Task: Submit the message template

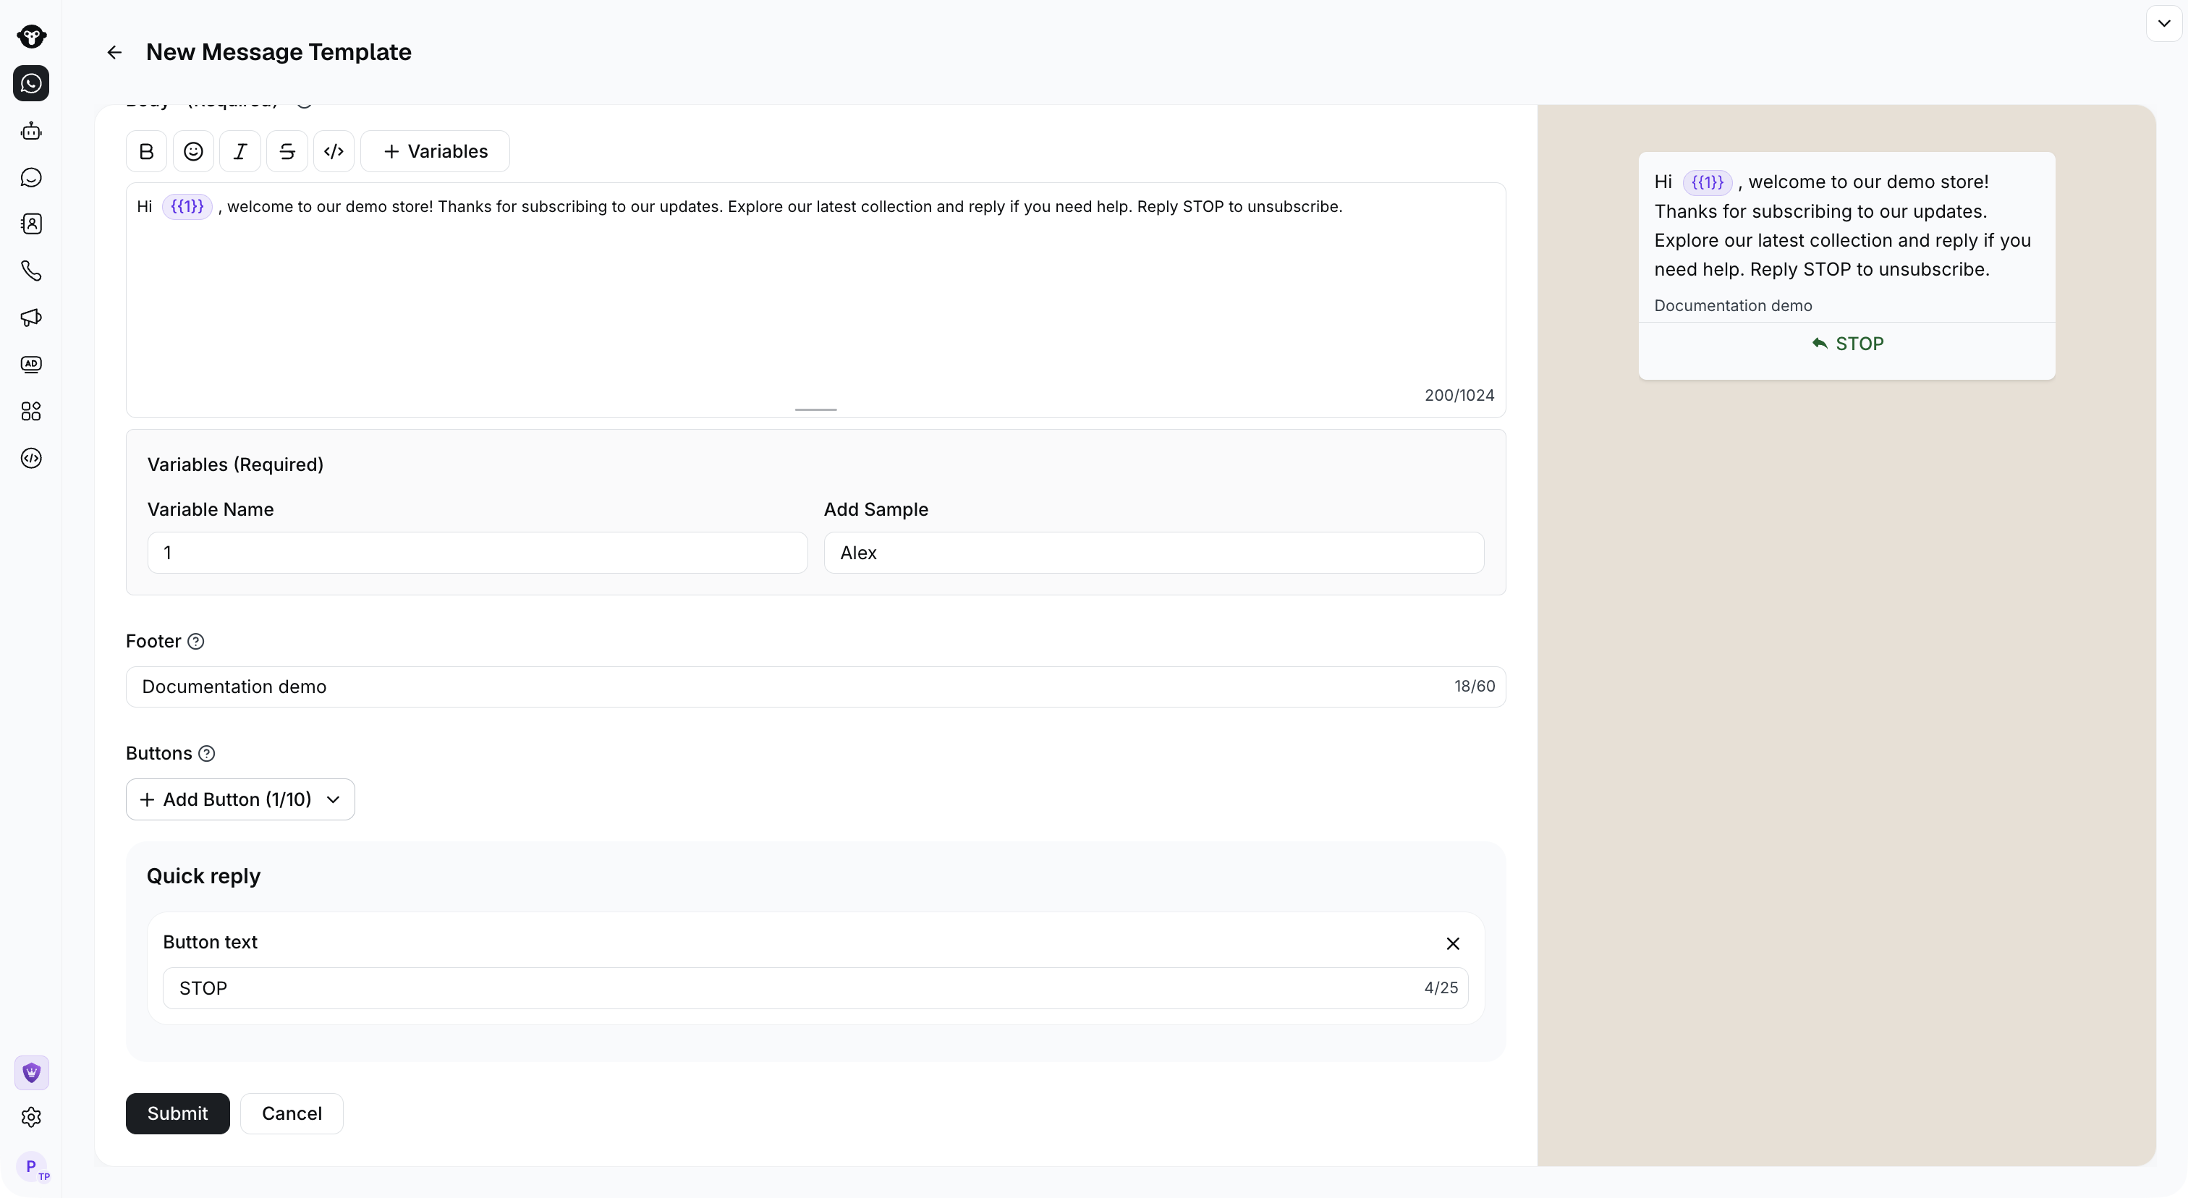Action: pyautogui.click(x=177, y=1113)
